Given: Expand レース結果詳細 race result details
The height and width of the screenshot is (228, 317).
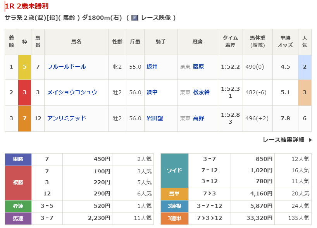Looking at the screenshot, I should [283, 140].
